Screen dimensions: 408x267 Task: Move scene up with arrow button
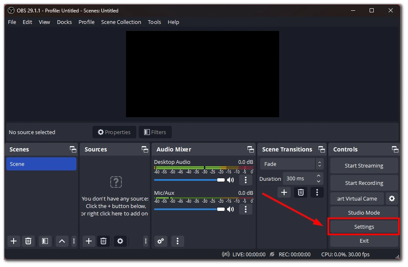point(62,241)
